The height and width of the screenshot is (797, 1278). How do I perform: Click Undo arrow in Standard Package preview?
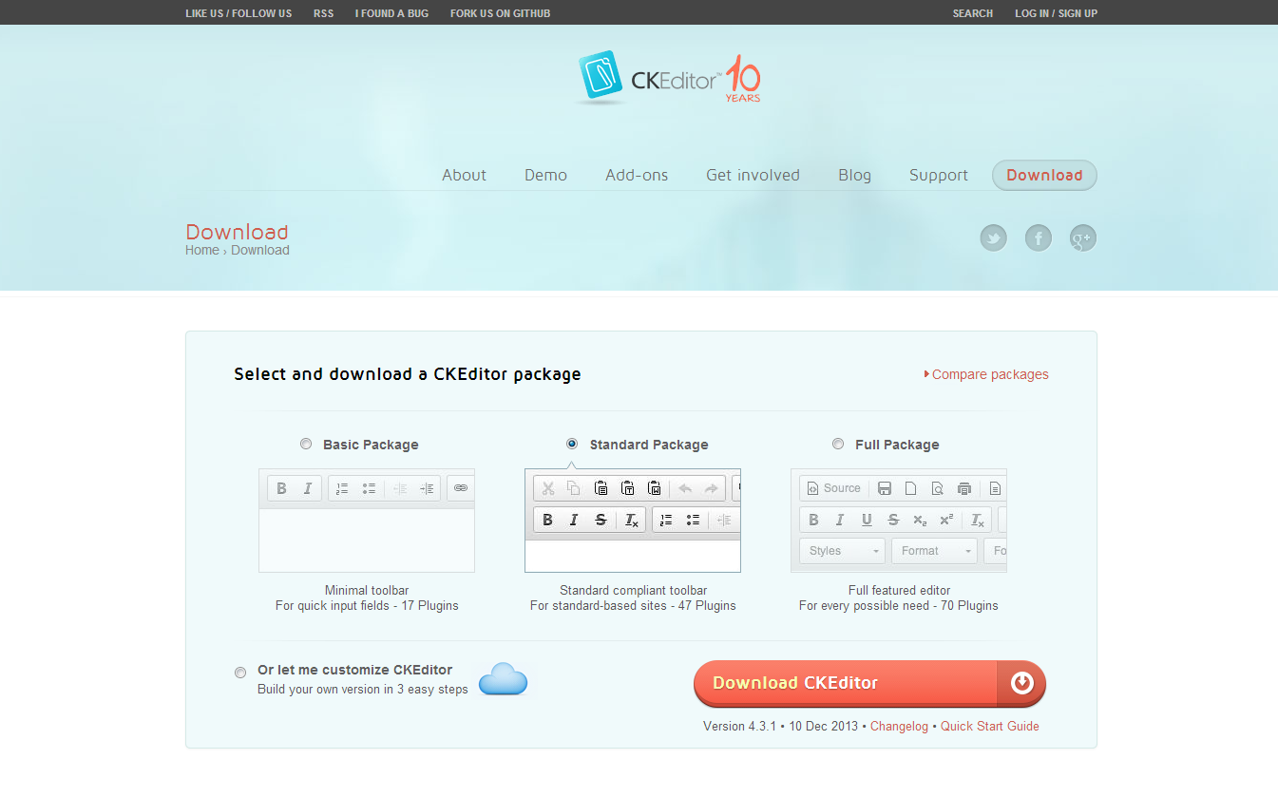[684, 488]
